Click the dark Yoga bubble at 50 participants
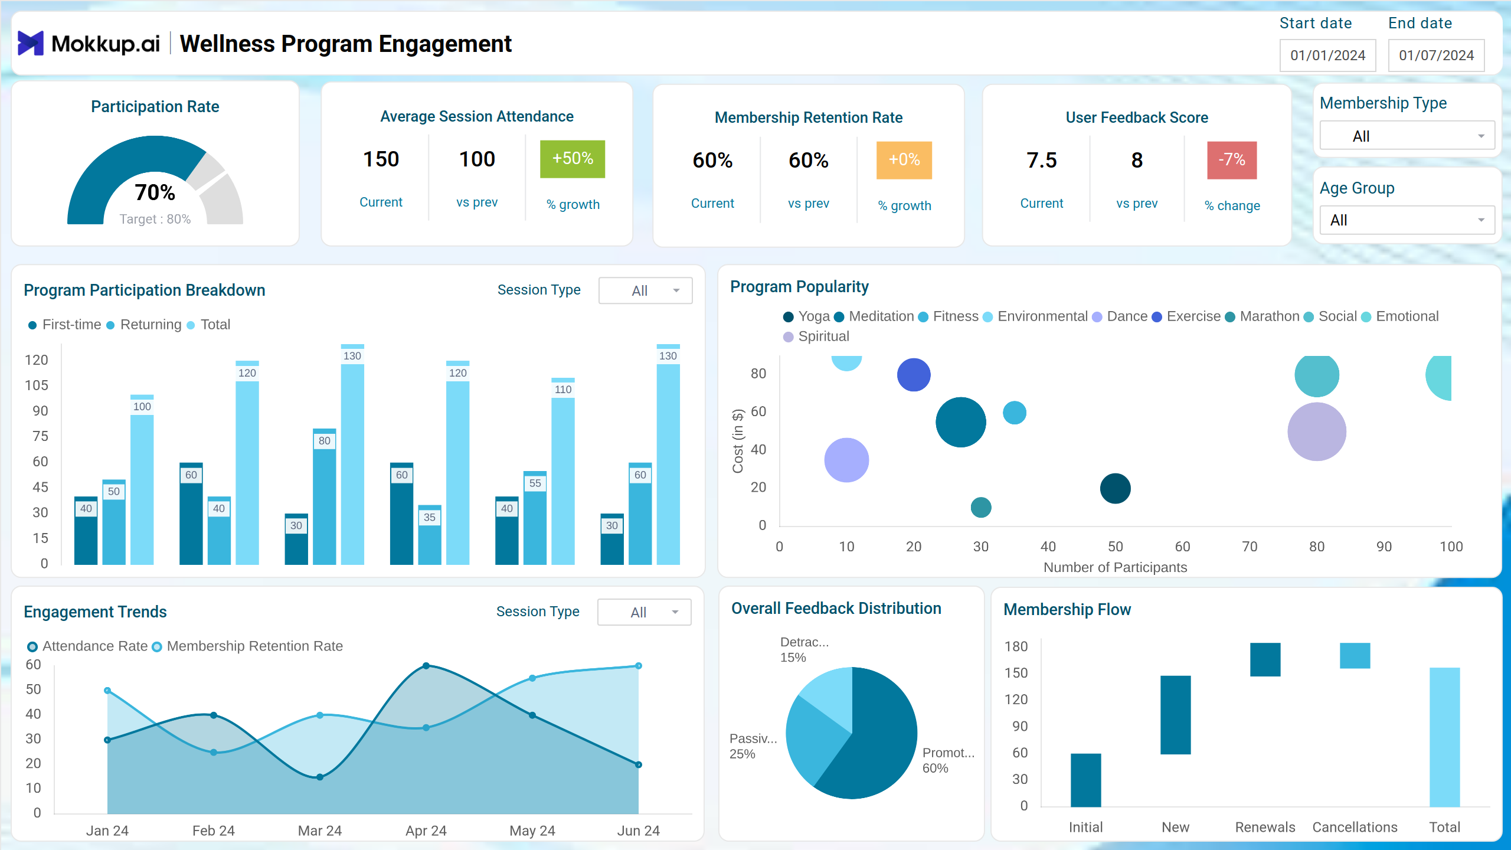 point(1116,488)
